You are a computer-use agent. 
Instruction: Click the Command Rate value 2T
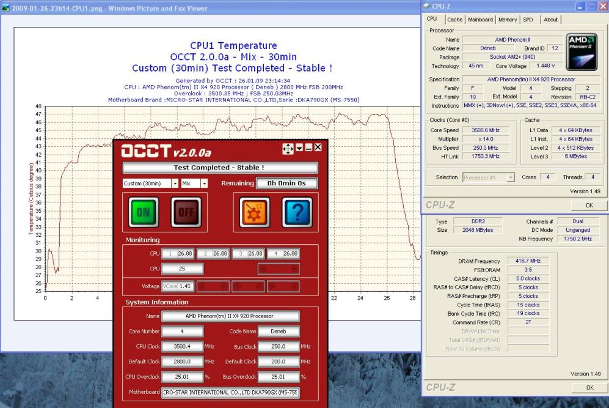point(528,322)
